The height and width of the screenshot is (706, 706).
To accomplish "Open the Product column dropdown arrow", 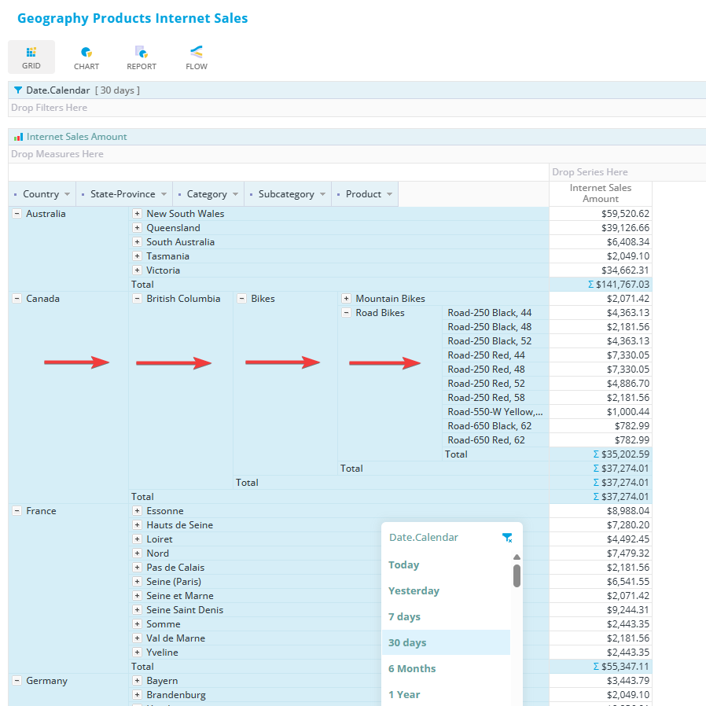I will pos(389,195).
